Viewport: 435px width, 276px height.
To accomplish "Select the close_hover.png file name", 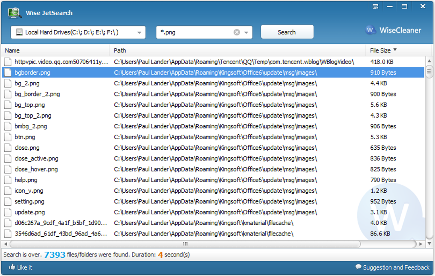I will point(36,169).
